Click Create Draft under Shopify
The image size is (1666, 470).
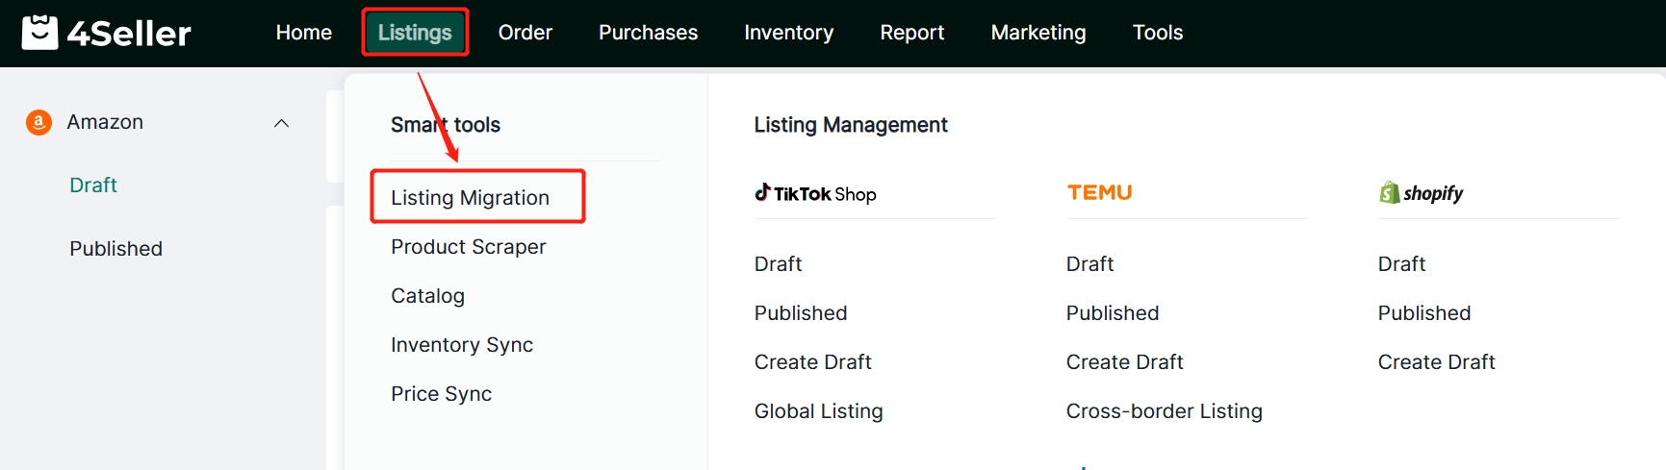point(1436,362)
